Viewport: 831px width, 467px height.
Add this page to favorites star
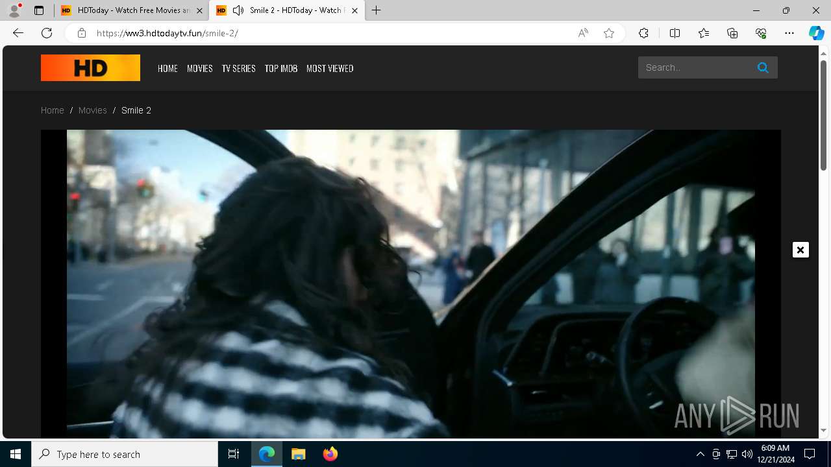[x=609, y=33]
